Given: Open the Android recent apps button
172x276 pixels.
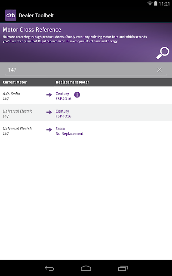Looking at the screenshot, I should [x=123, y=268].
